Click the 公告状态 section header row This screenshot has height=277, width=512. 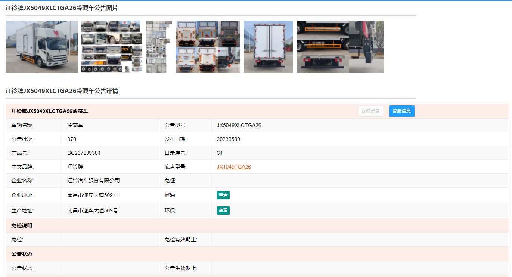pos(22,254)
